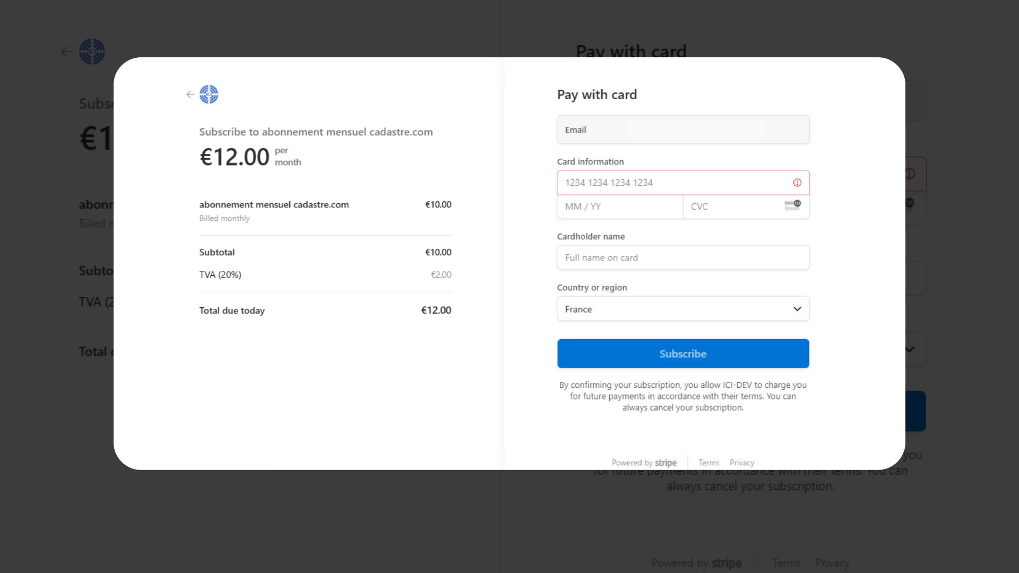Focus the card number field
The width and height of the screenshot is (1019, 573).
click(x=683, y=183)
